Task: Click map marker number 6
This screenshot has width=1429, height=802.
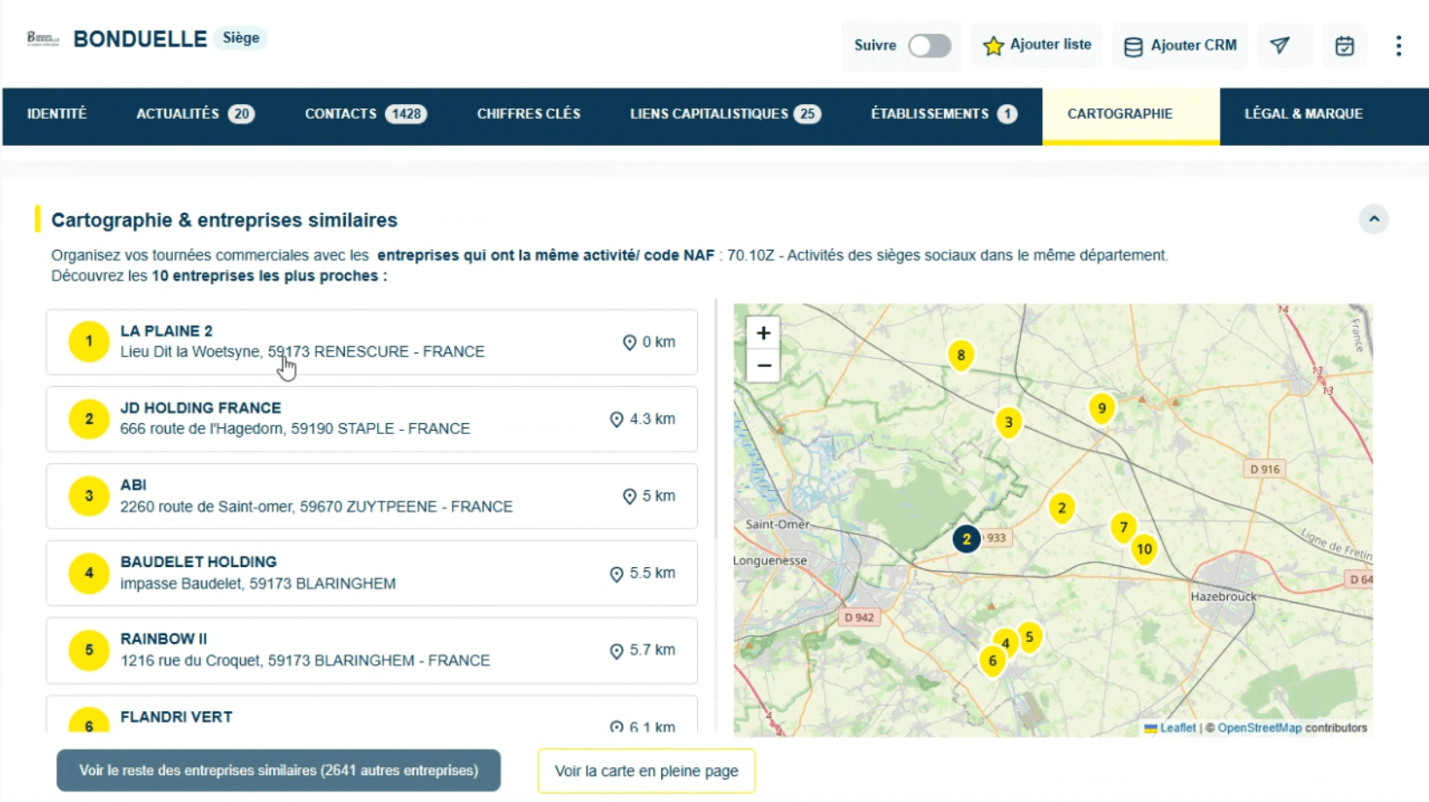Action: [x=992, y=660]
